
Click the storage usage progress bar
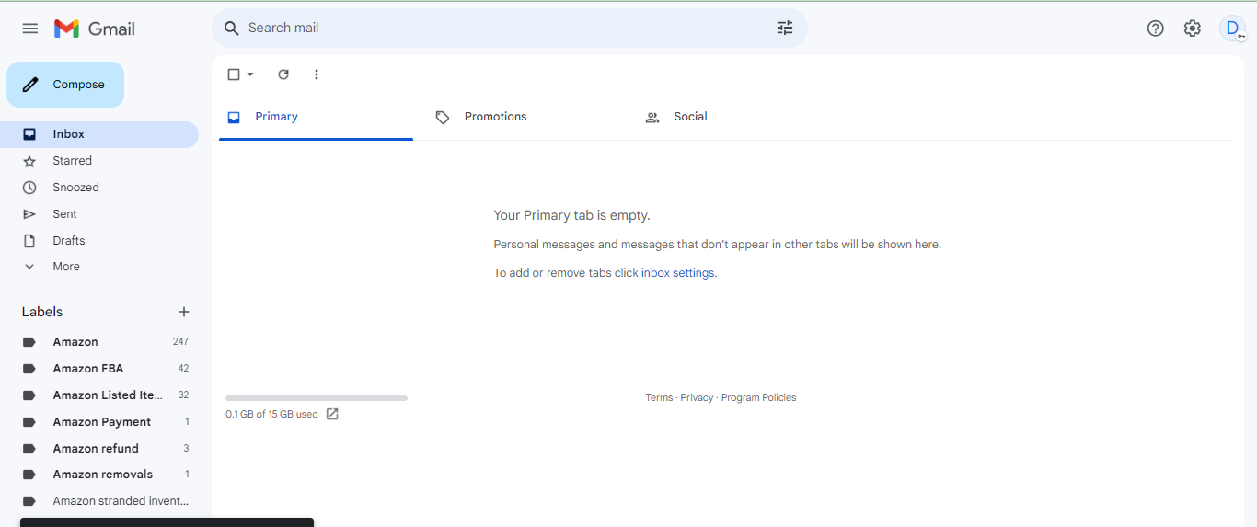click(317, 398)
